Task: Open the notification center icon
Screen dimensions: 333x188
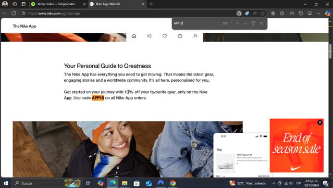Action: [x=326, y=183]
